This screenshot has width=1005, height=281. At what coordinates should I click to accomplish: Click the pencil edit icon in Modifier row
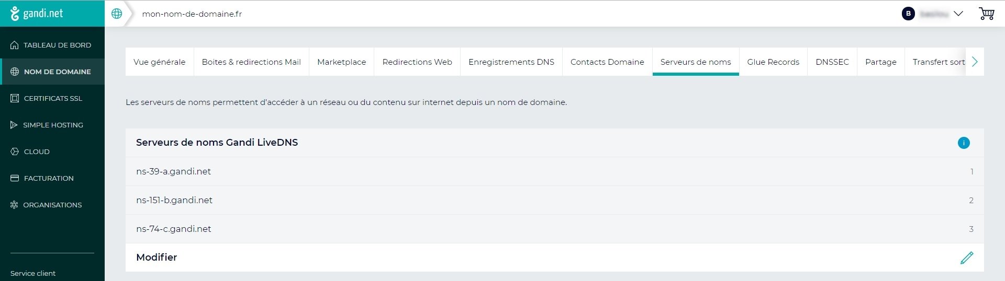coord(967,257)
